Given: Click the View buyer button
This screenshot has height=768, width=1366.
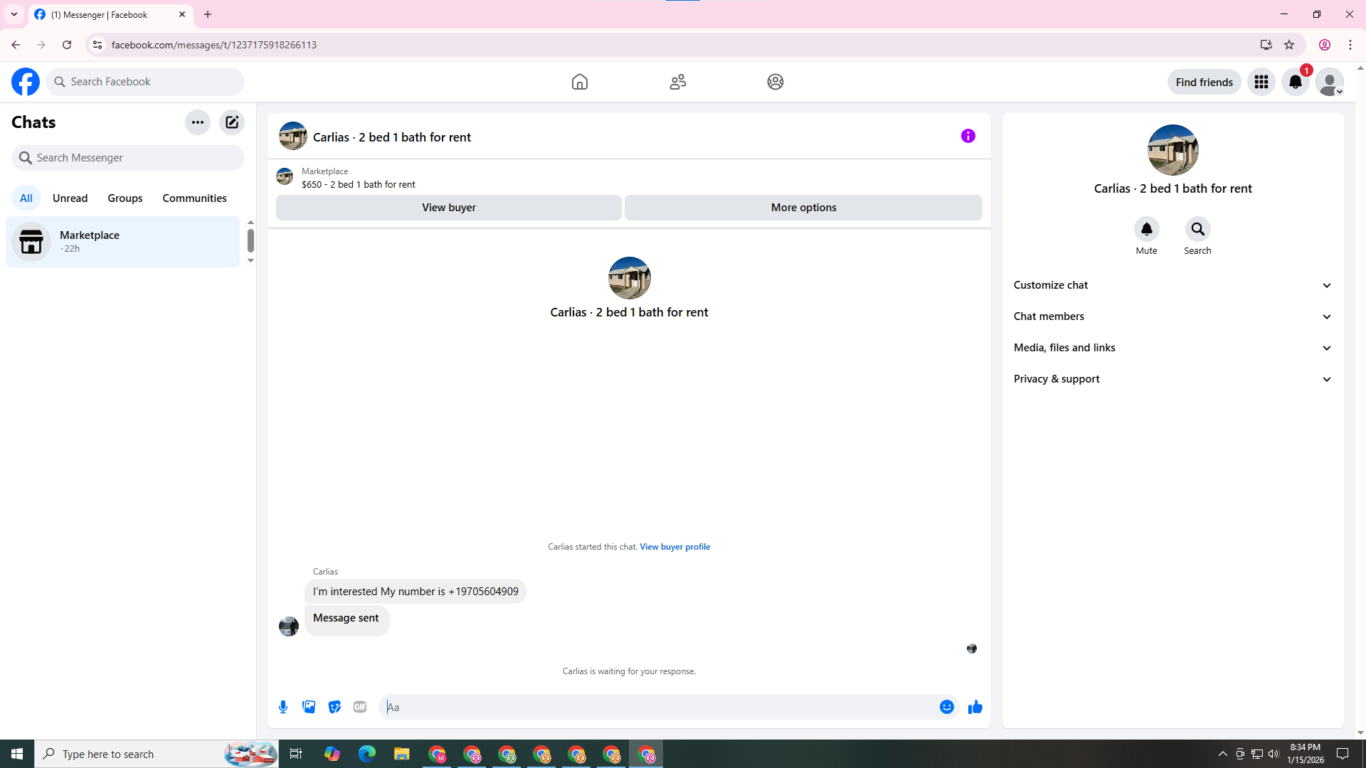Looking at the screenshot, I should coord(448,208).
